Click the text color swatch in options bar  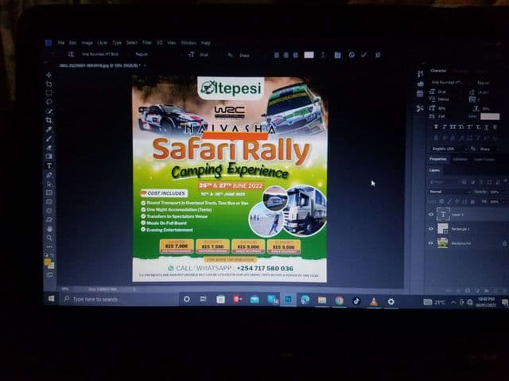[309, 55]
